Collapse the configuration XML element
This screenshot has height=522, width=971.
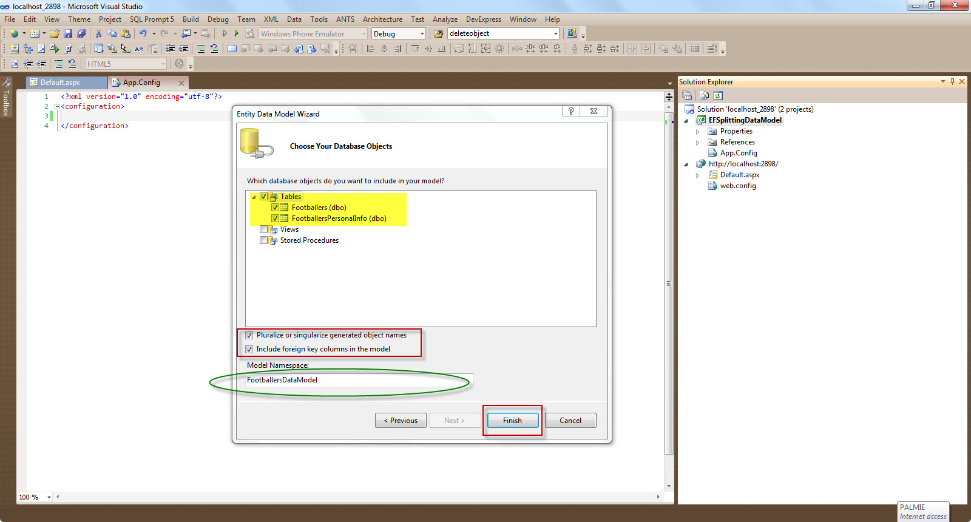coord(57,106)
